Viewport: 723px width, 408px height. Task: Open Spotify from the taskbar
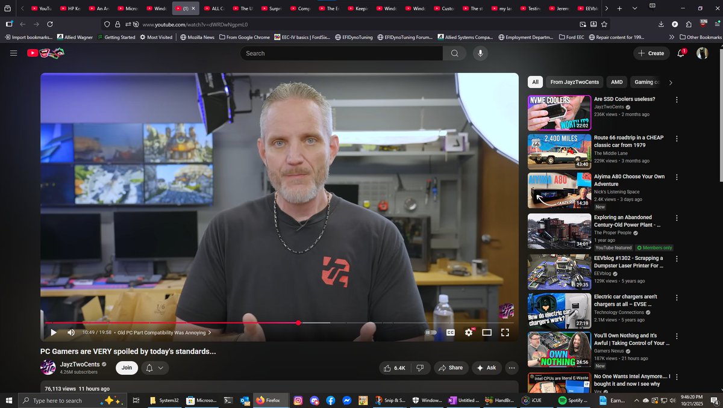[574, 400]
